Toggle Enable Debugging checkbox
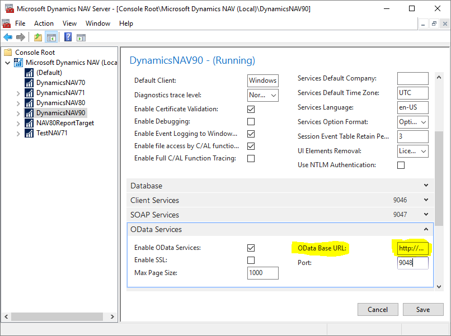This screenshot has width=451, height=336. [251, 121]
